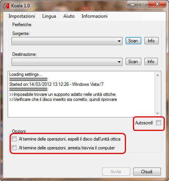Click the log scrollbar up arrow

tap(157, 75)
